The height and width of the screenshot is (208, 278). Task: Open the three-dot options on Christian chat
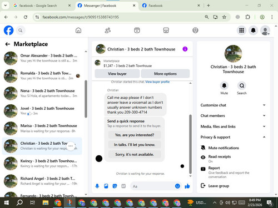coord(71,146)
